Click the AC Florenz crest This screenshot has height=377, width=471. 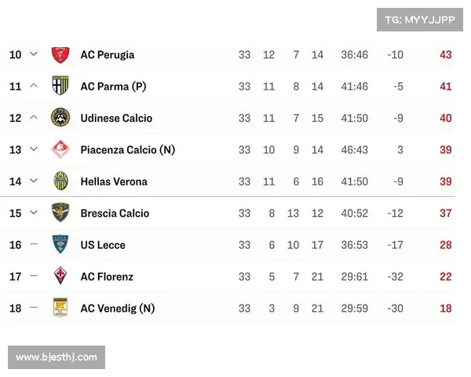60,276
